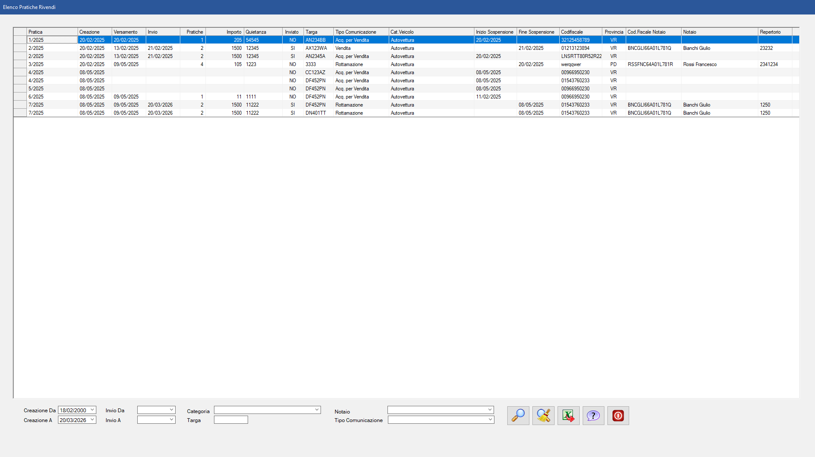Screen dimensions: 815x457
Task: Expand the Invio A date picker
Action: (x=171, y=420)
